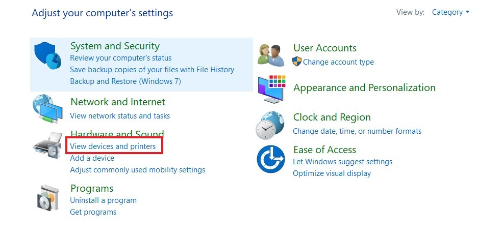Open the System and Security heading

coord(115,46)
